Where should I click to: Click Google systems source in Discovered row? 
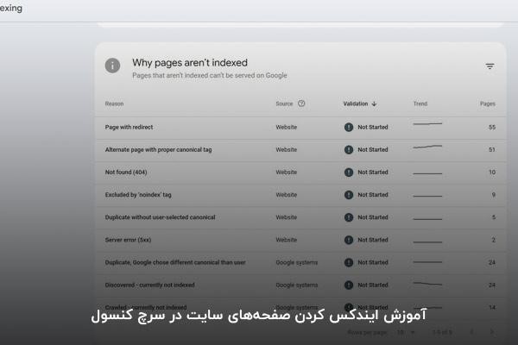[297, 285]
